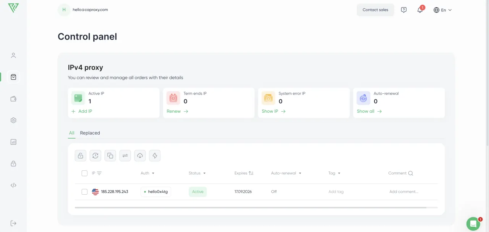The image size is (489, 232).
Task: Click the swap arrows toolbar icon
Action: [x=125, y=155]
